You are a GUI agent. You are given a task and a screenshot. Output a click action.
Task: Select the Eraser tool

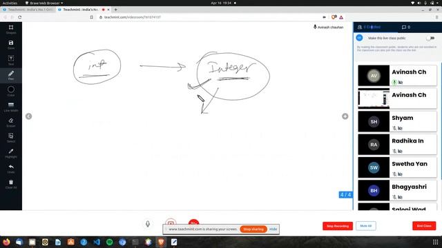click(11, 122)
